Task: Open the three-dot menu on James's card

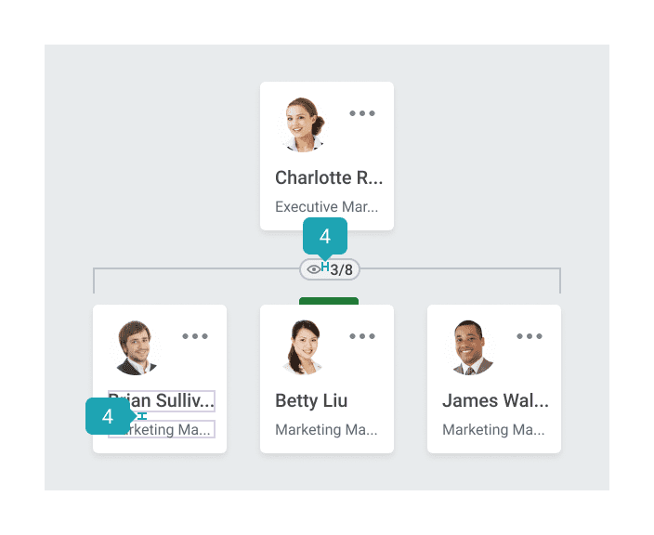Action: coord(530,336)
